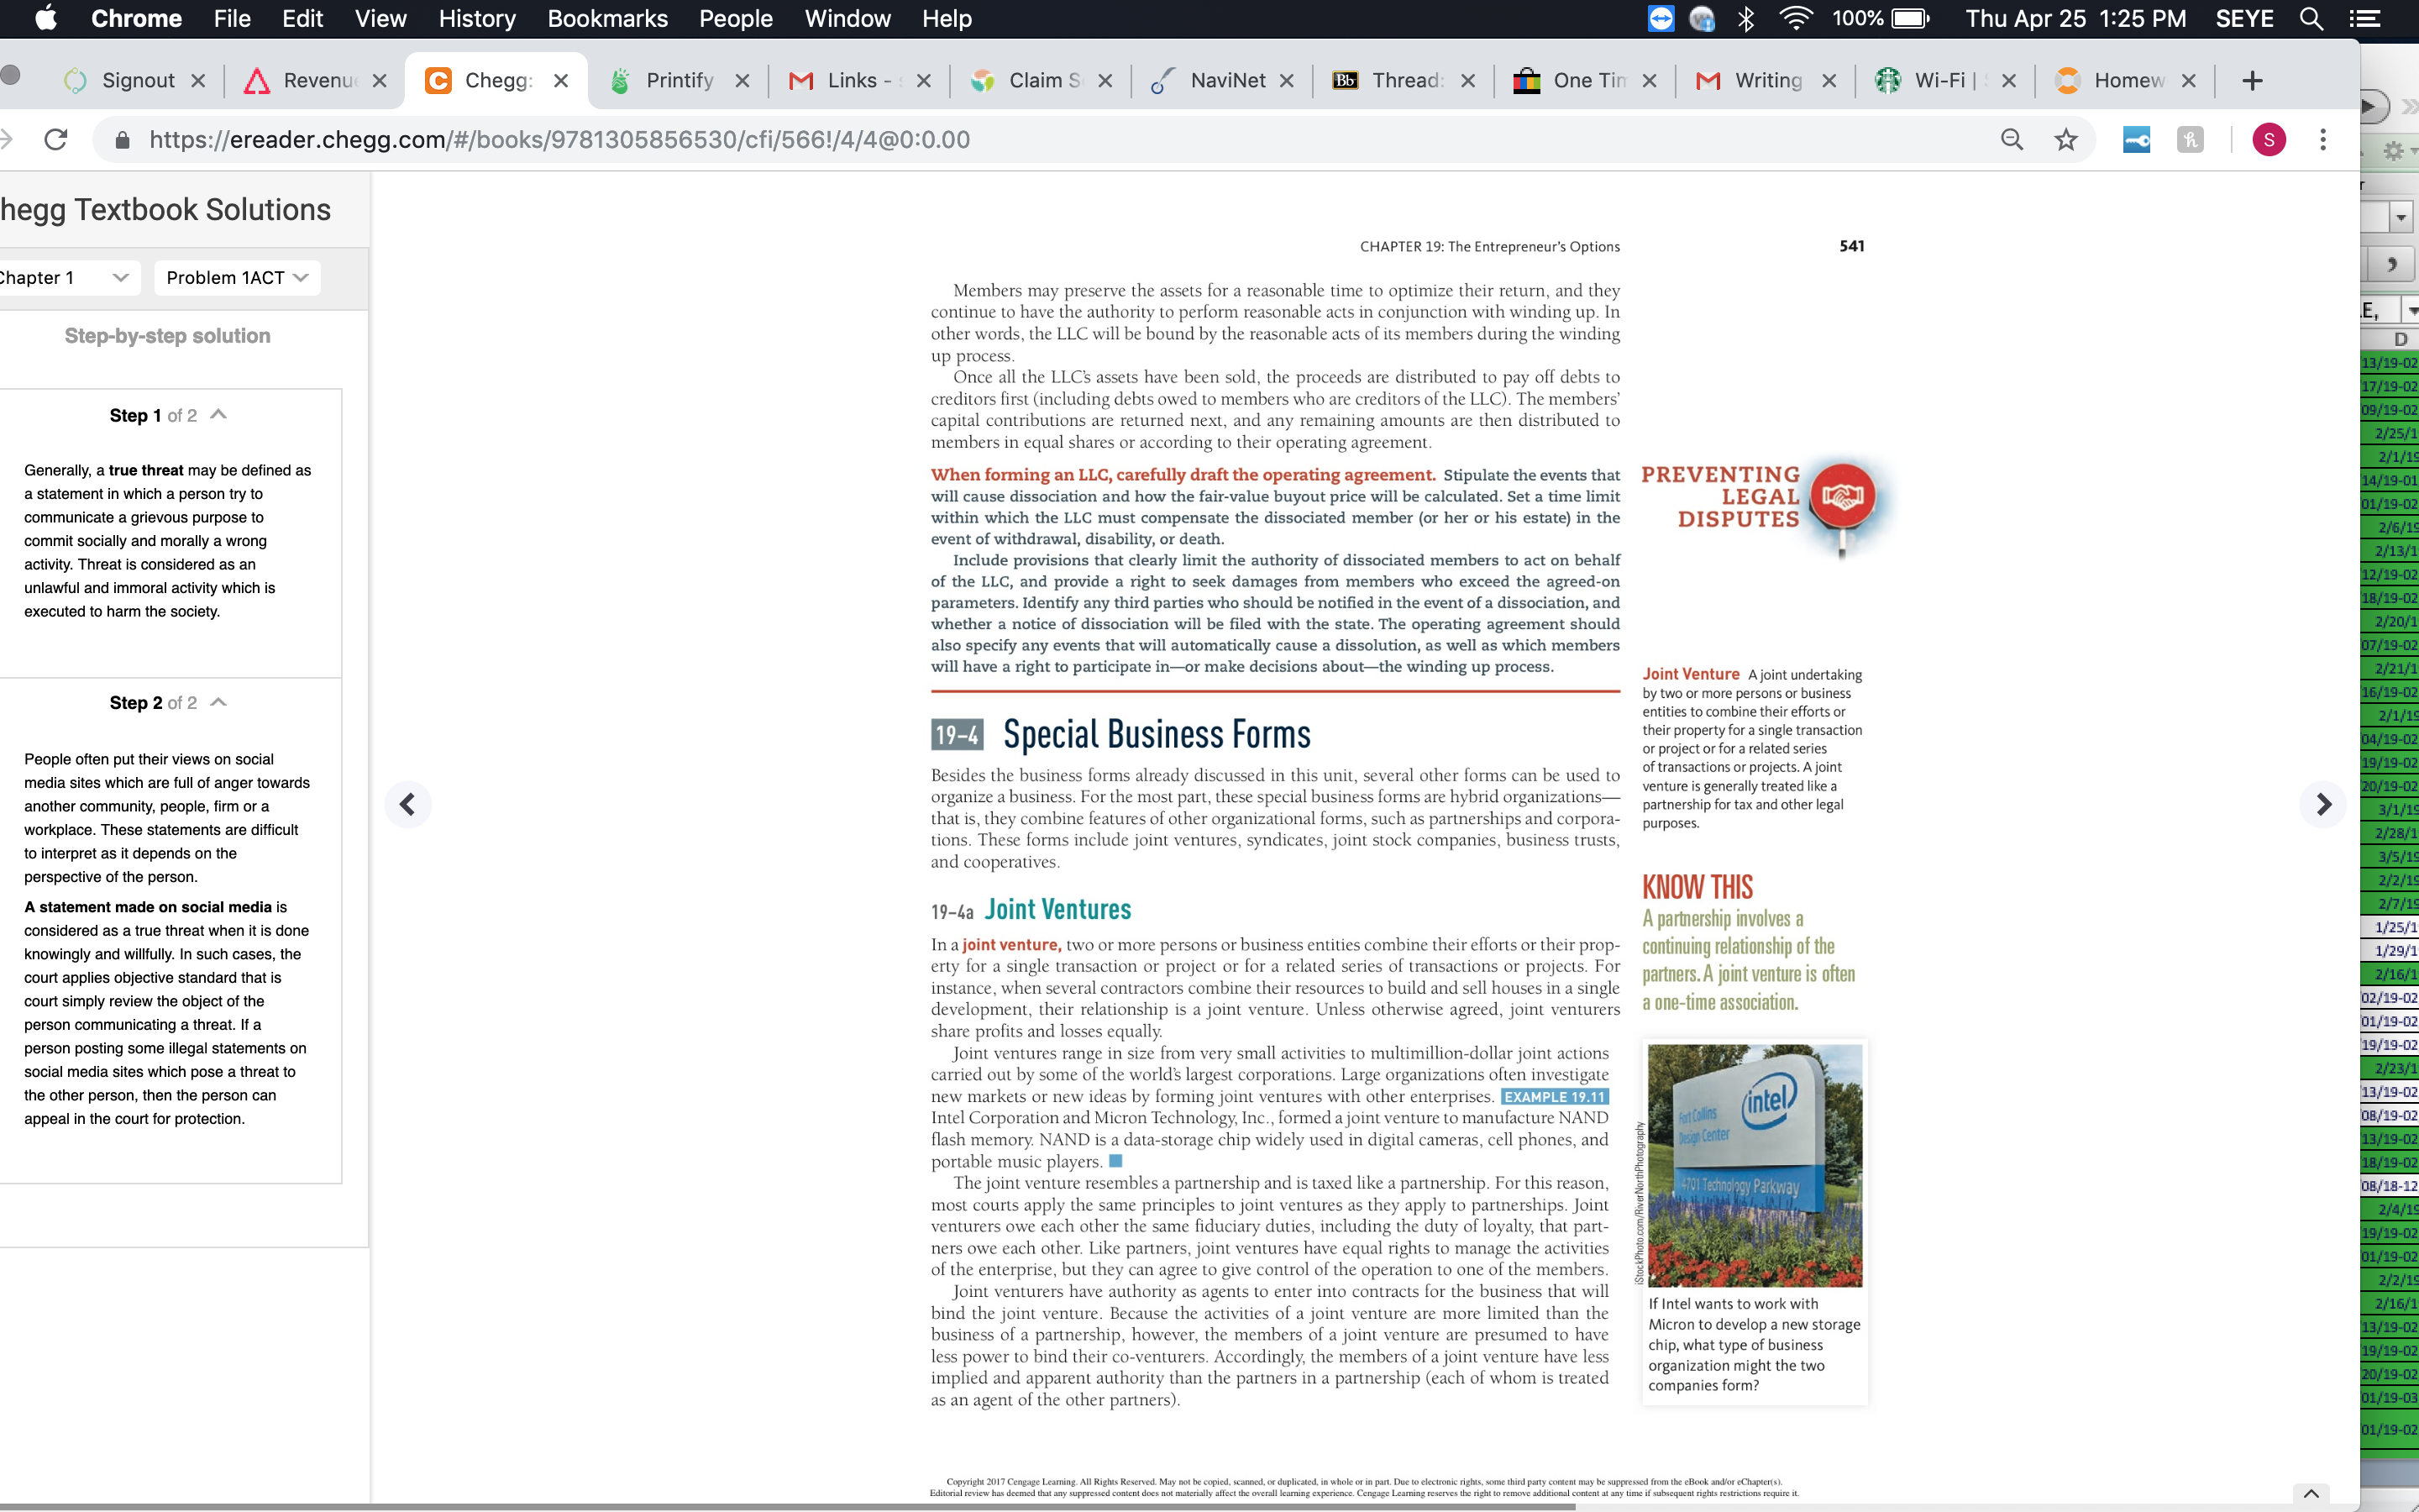Switch to the NaviNet tab
Image resolution: width=2419 pixels, height=1512 pixels.
(1226, 81)
